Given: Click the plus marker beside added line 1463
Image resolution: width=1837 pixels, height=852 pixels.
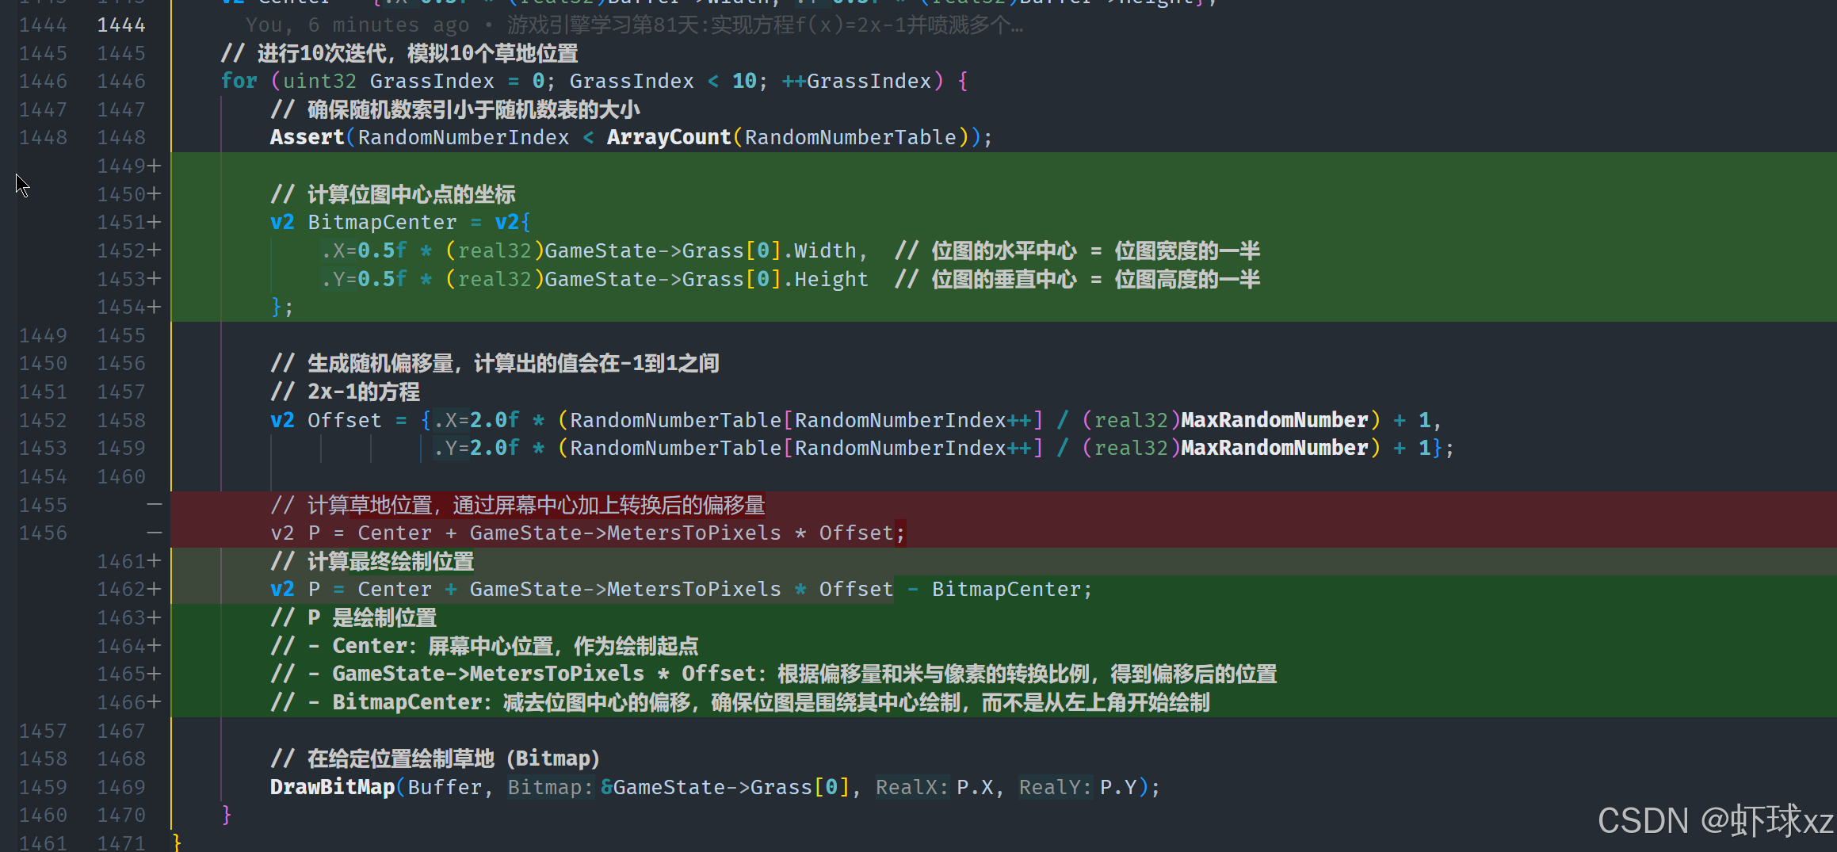Looking at the screenshot, I should tap(154, 617).
